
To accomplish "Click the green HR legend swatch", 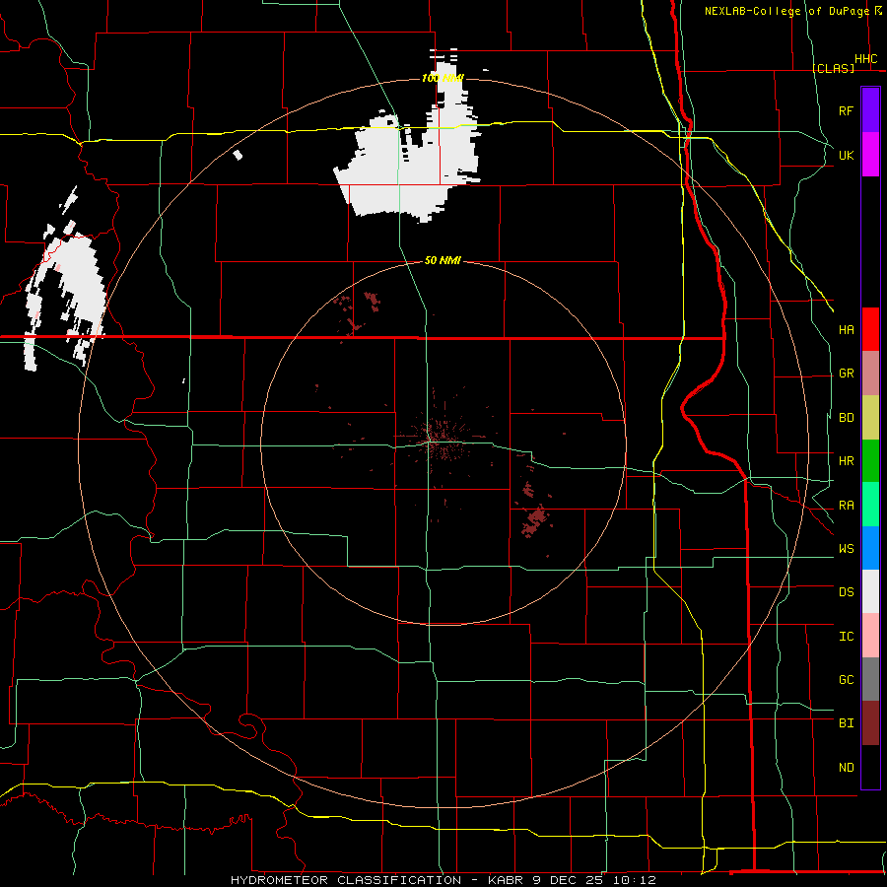I will pyautogui.click(x=870, y=460).
